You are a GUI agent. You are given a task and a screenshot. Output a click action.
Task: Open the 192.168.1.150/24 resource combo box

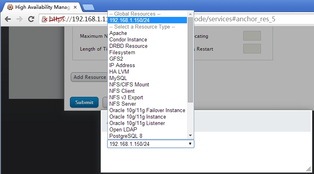[x=150, y=143]
